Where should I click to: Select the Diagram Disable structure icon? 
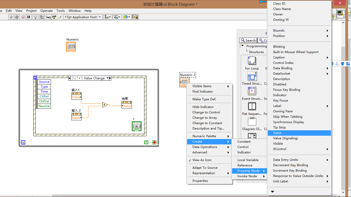252,122
